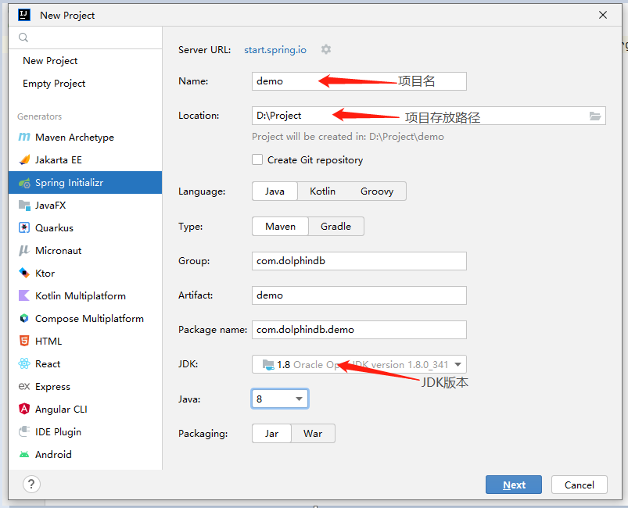628x508 pixels.
Task: Click the Group input field
Action: click(359, 261)
